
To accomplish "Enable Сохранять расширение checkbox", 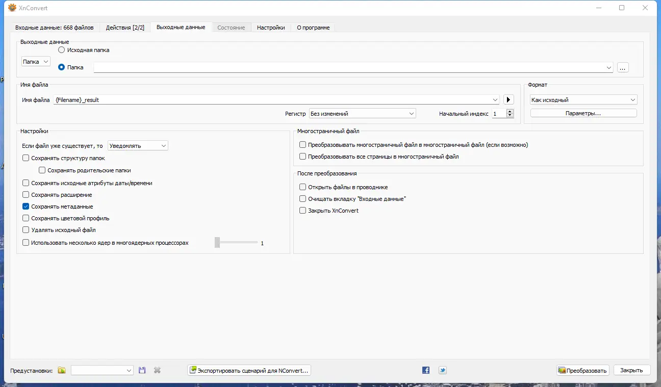I will [26, 195].
